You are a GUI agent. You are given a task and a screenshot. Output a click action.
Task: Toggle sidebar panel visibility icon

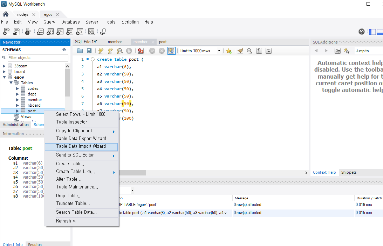coord(372,32)
